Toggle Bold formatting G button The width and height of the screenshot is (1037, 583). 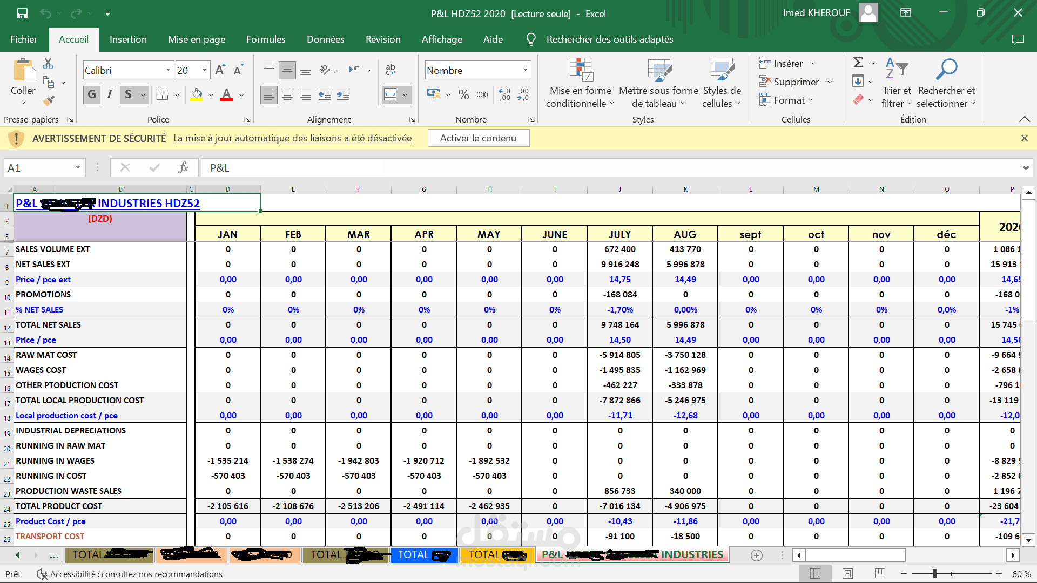pos(92,94)
